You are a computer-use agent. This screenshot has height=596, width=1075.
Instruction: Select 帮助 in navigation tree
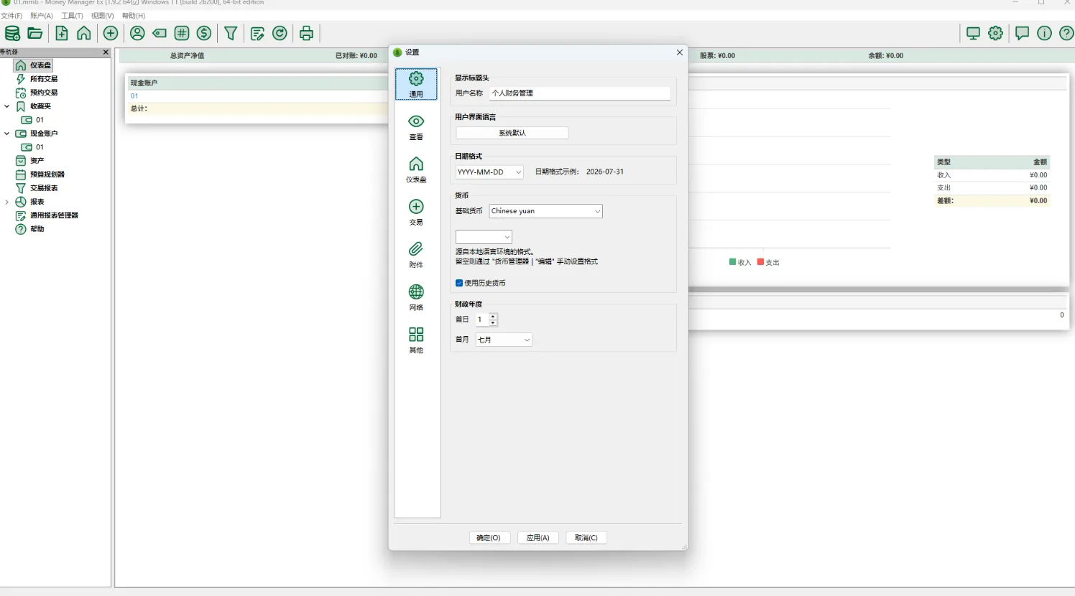[x=37, y=229]
